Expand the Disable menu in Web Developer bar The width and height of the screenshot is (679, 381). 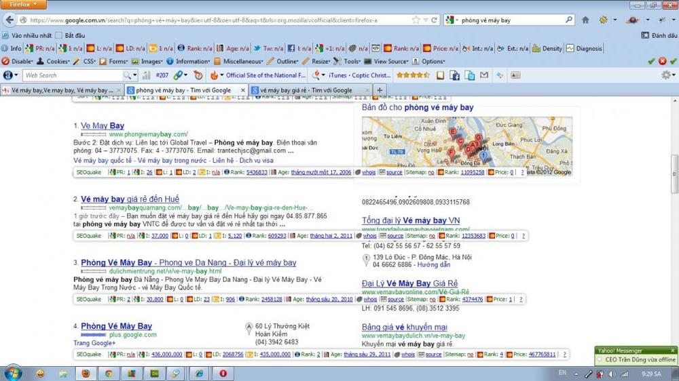[x=18, y=62]
